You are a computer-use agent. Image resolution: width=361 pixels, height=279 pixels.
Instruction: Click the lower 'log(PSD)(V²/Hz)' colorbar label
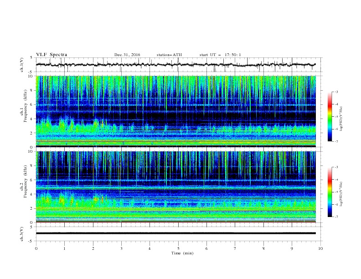(341, 194)
